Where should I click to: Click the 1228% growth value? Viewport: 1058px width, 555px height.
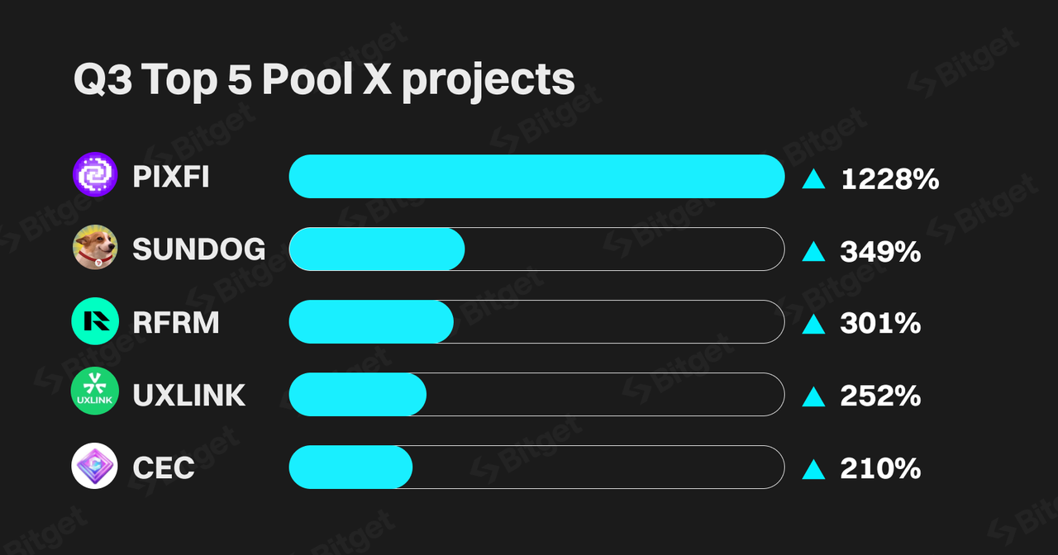[890, 178]
